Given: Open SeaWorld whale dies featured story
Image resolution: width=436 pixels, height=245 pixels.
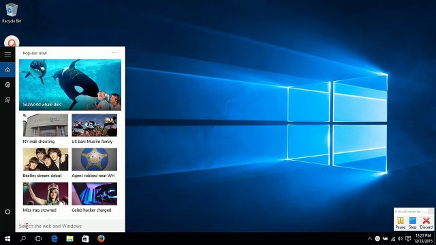Looking at the screenshot, I should 70,84.
